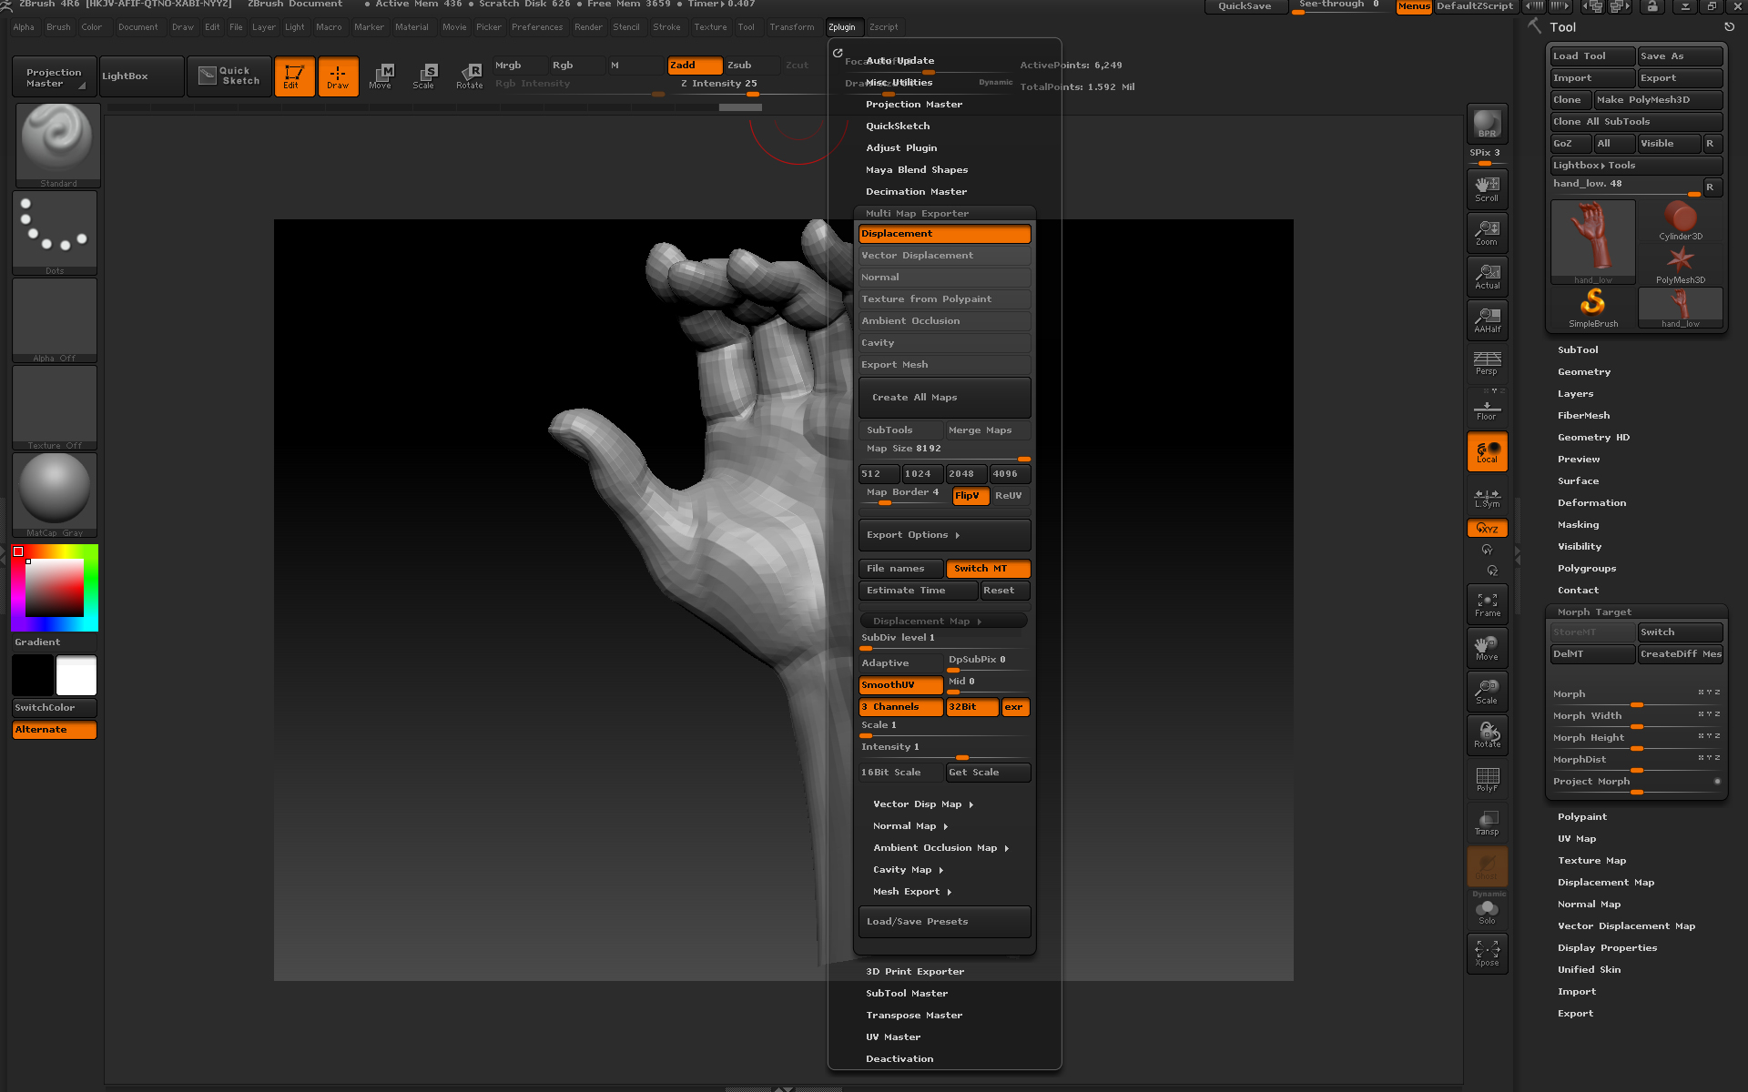The height and width of the screenshot is (1092, 1748).
Task: Open Quick Sketch
Action: coord(229,76)
